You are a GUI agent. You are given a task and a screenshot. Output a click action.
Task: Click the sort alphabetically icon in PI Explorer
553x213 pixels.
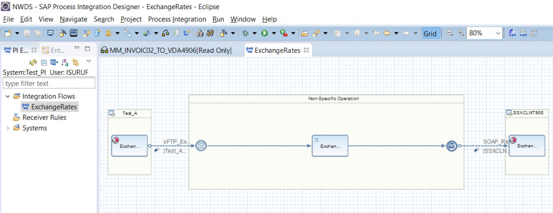(x=65, y=63)
